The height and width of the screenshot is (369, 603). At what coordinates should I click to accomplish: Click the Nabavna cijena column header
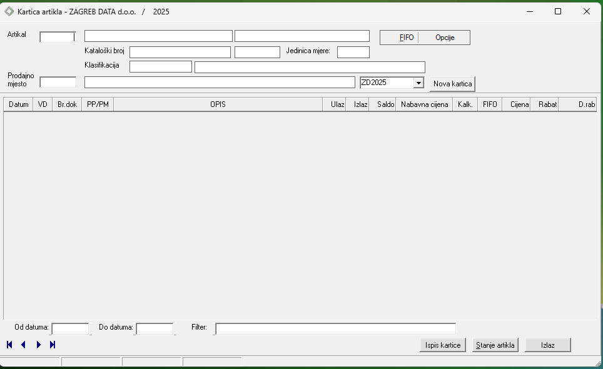pos(424,104)
